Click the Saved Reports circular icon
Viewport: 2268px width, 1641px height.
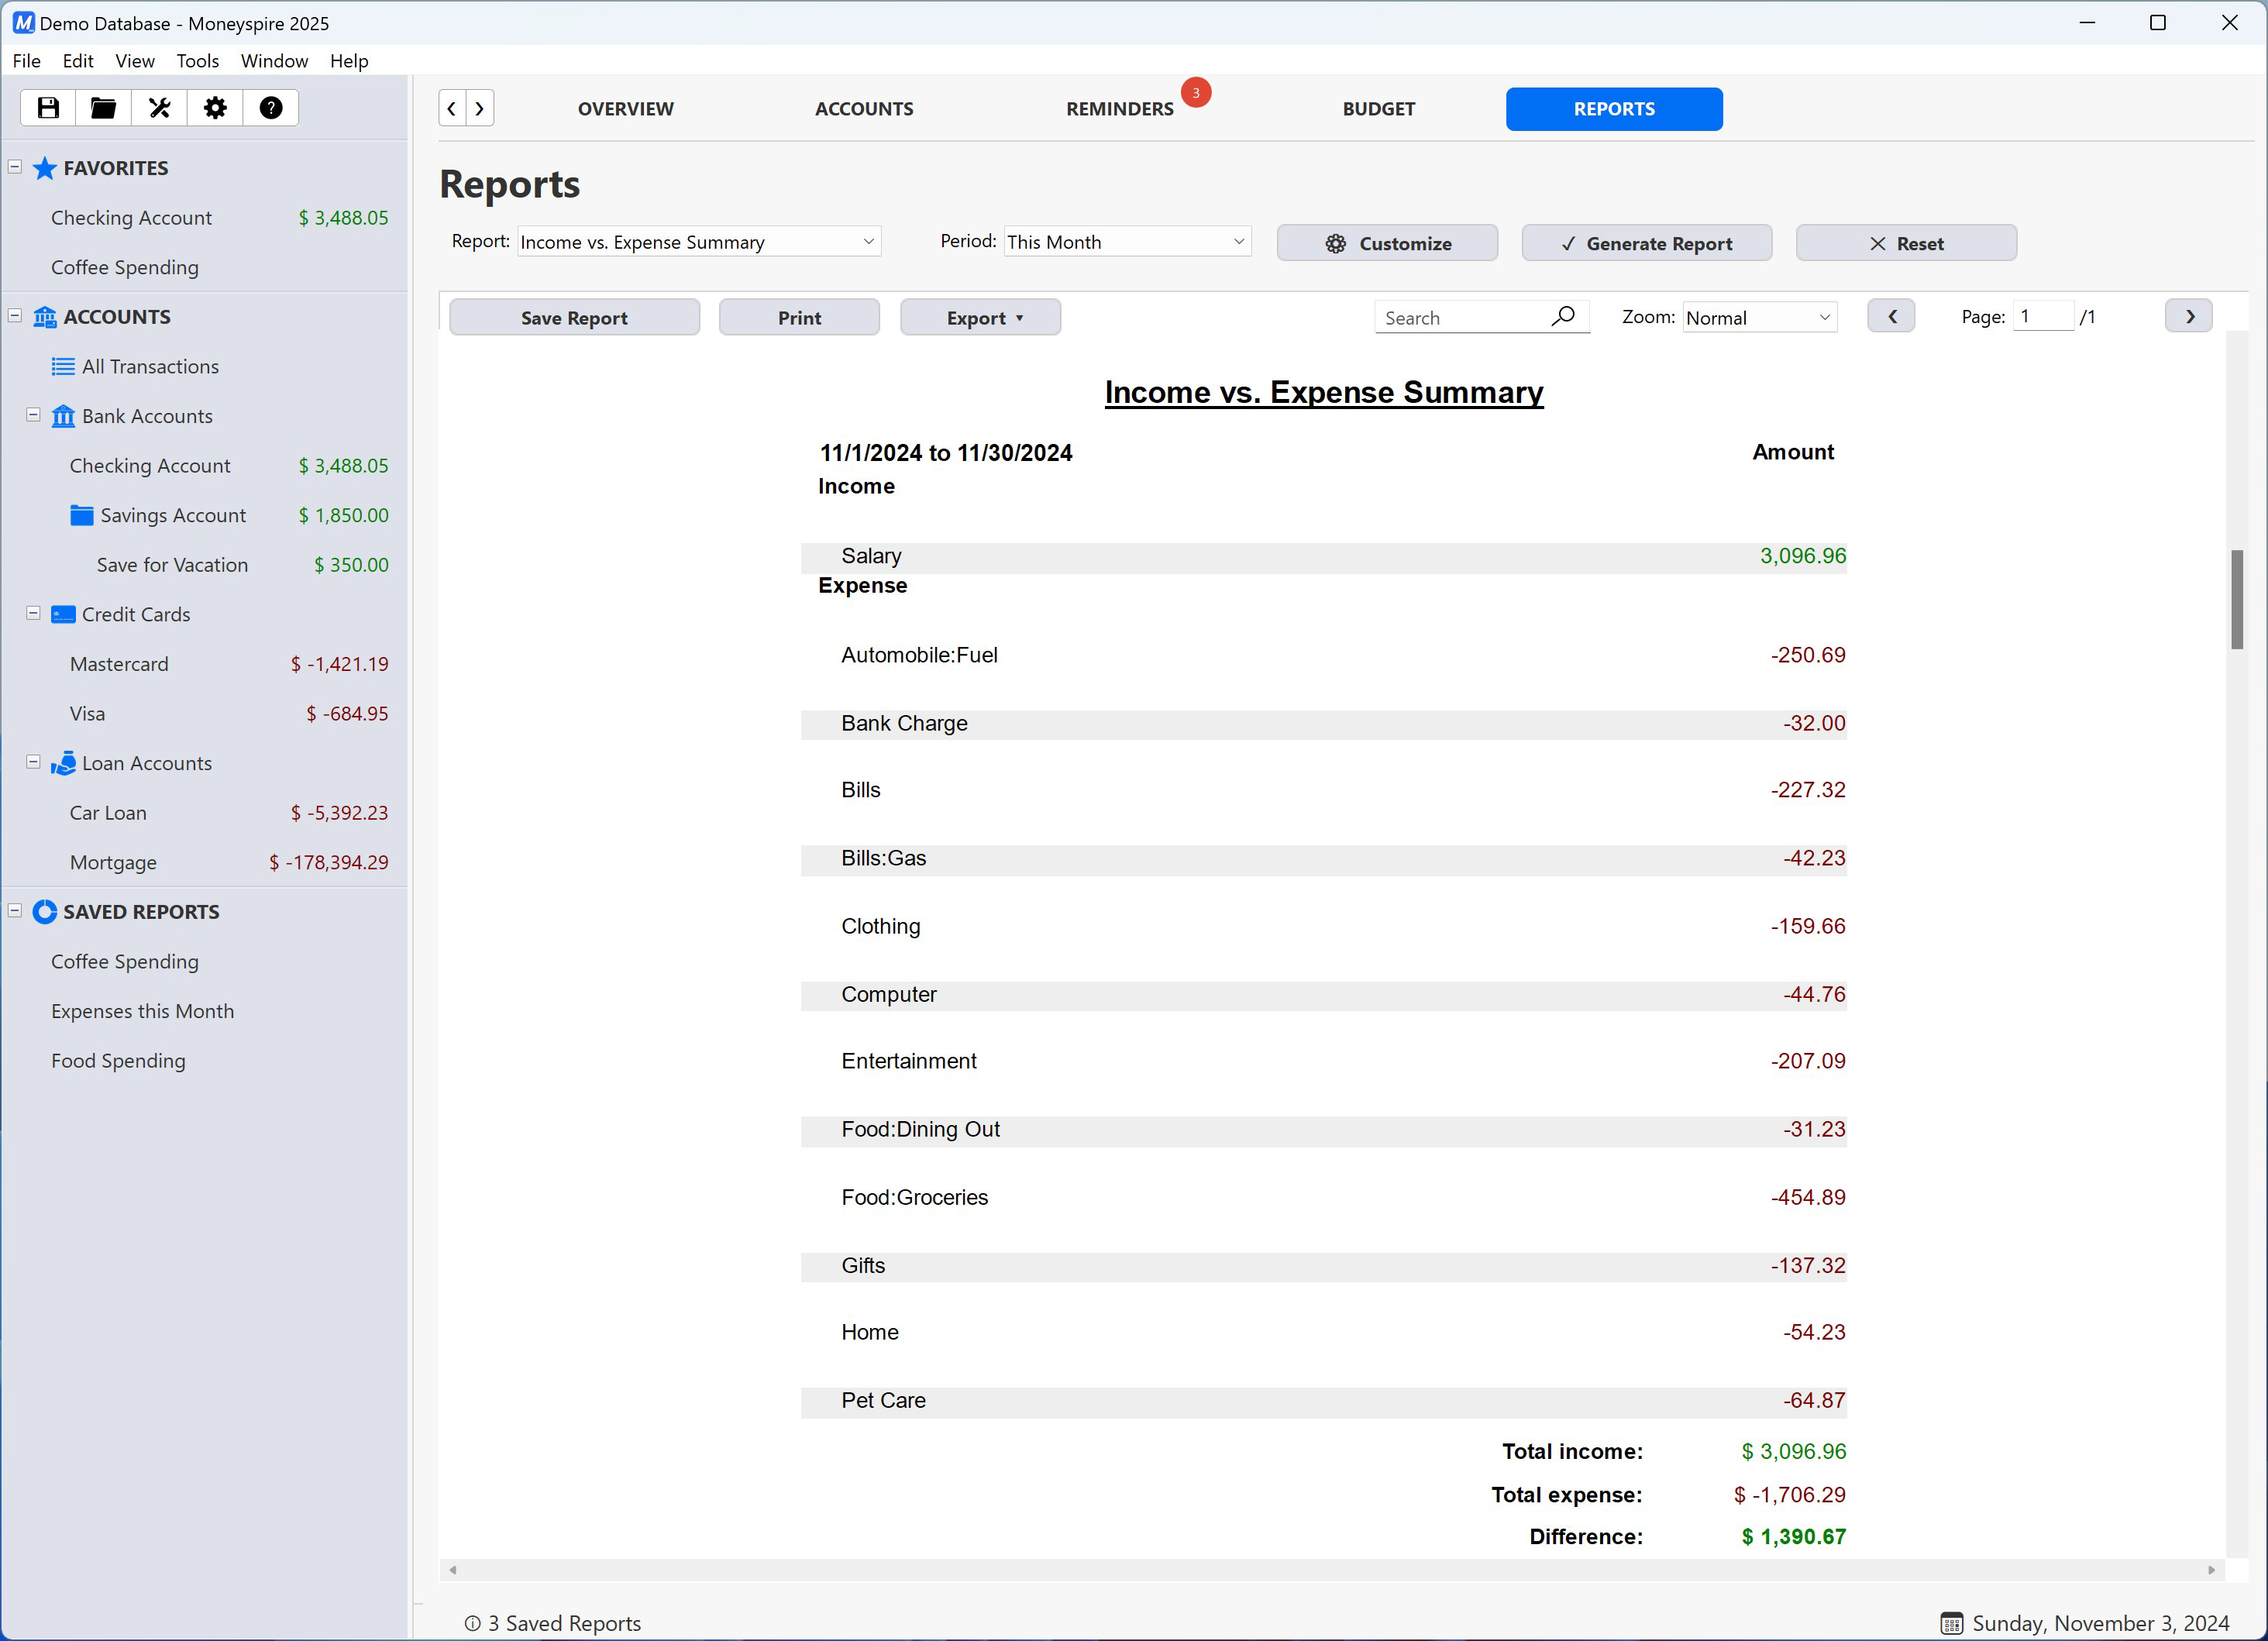(x=45, y=912)
